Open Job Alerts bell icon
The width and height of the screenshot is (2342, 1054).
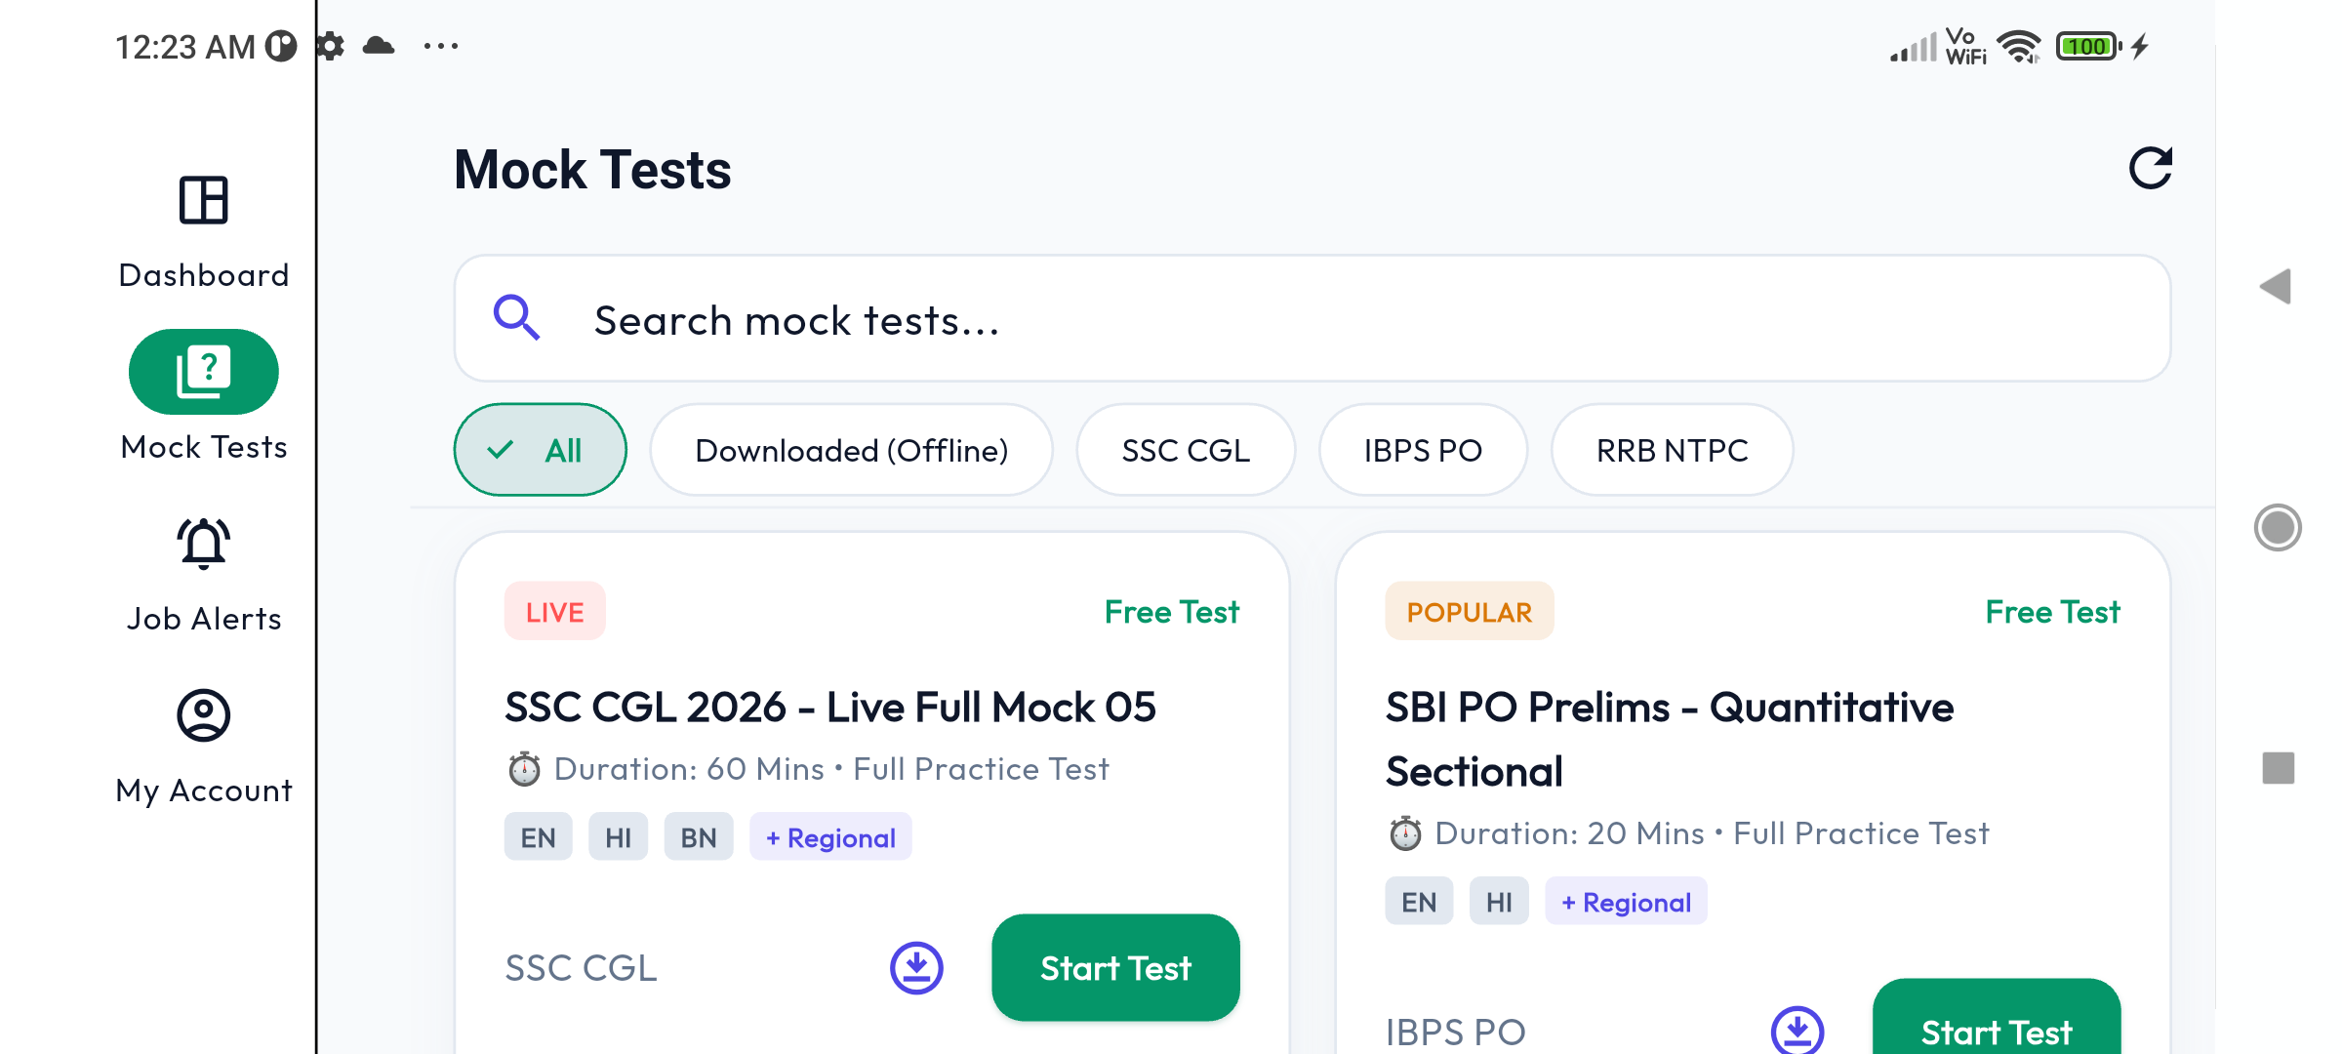203,544
